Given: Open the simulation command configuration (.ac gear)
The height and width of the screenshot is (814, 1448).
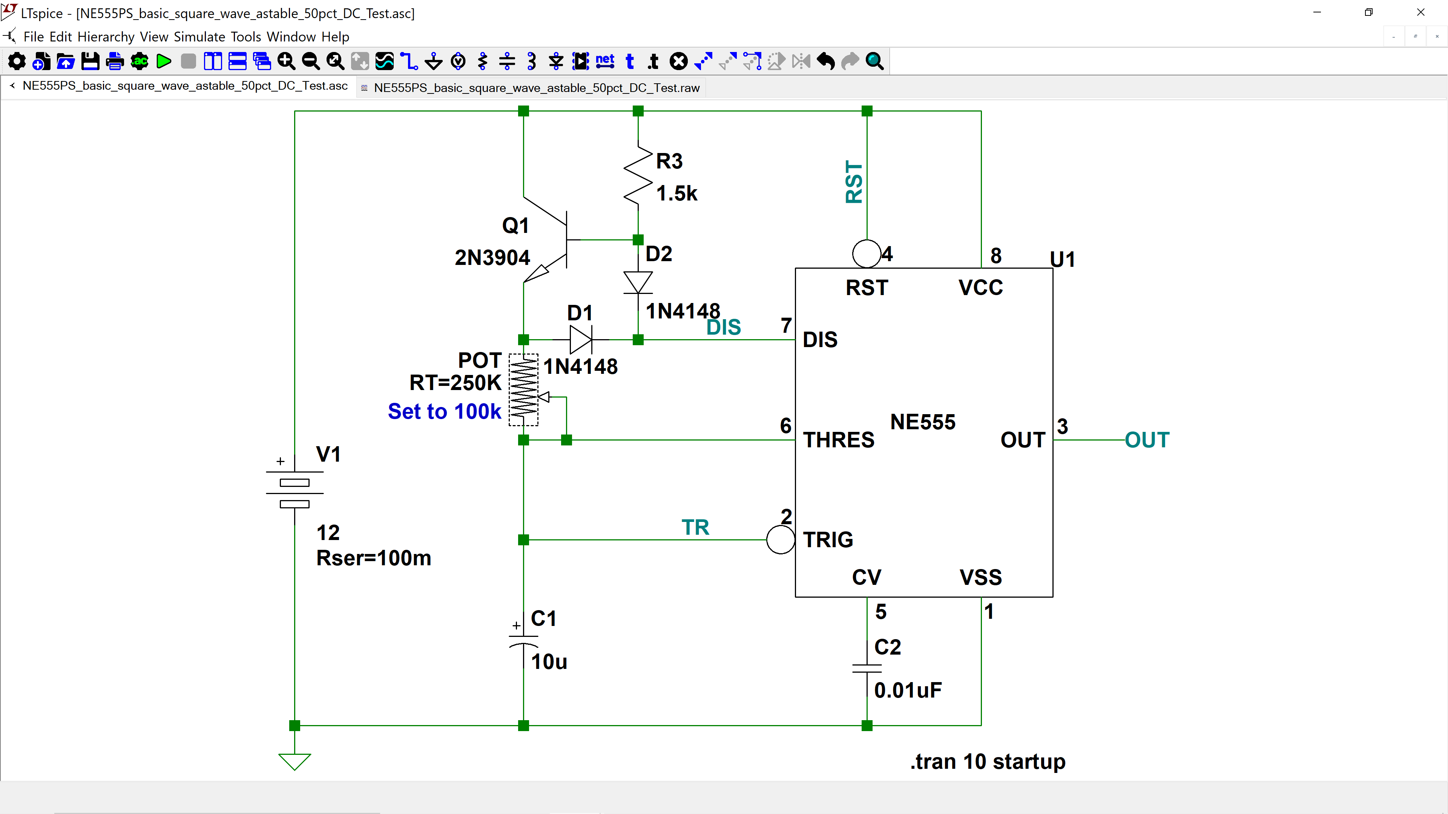Looking at the screenshot, I should (x=140, y=61).
